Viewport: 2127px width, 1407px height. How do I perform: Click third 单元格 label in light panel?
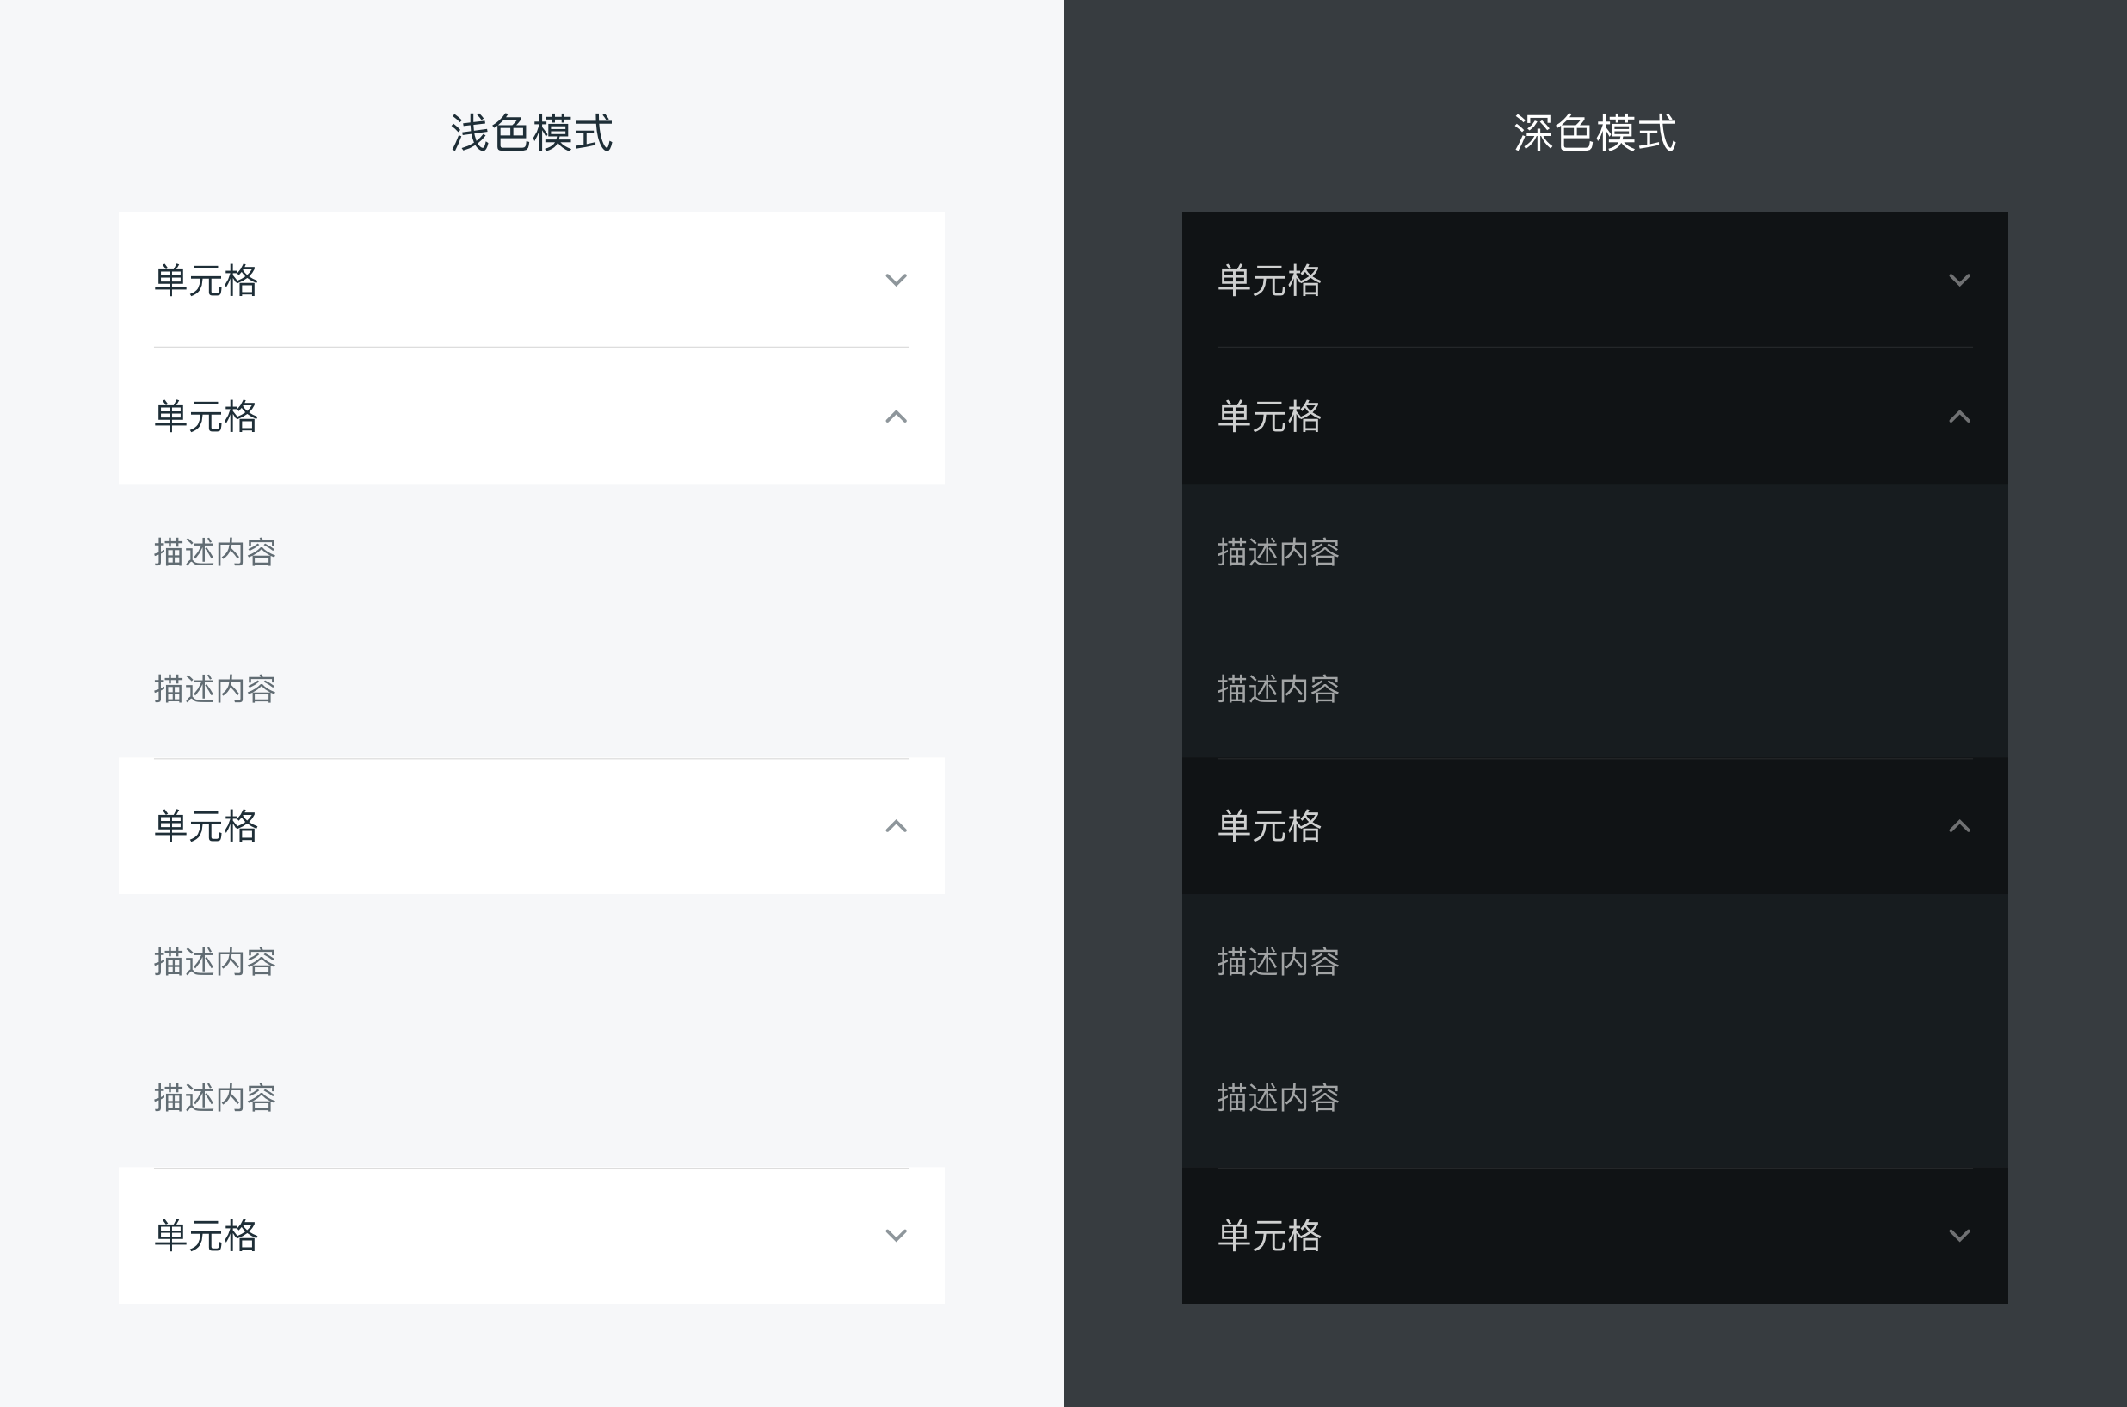tap(207, 826)
